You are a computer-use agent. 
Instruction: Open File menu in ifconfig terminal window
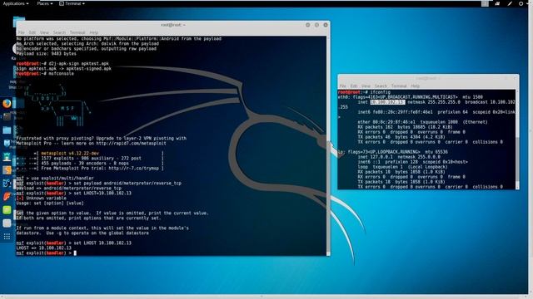[x=342, y=86]
